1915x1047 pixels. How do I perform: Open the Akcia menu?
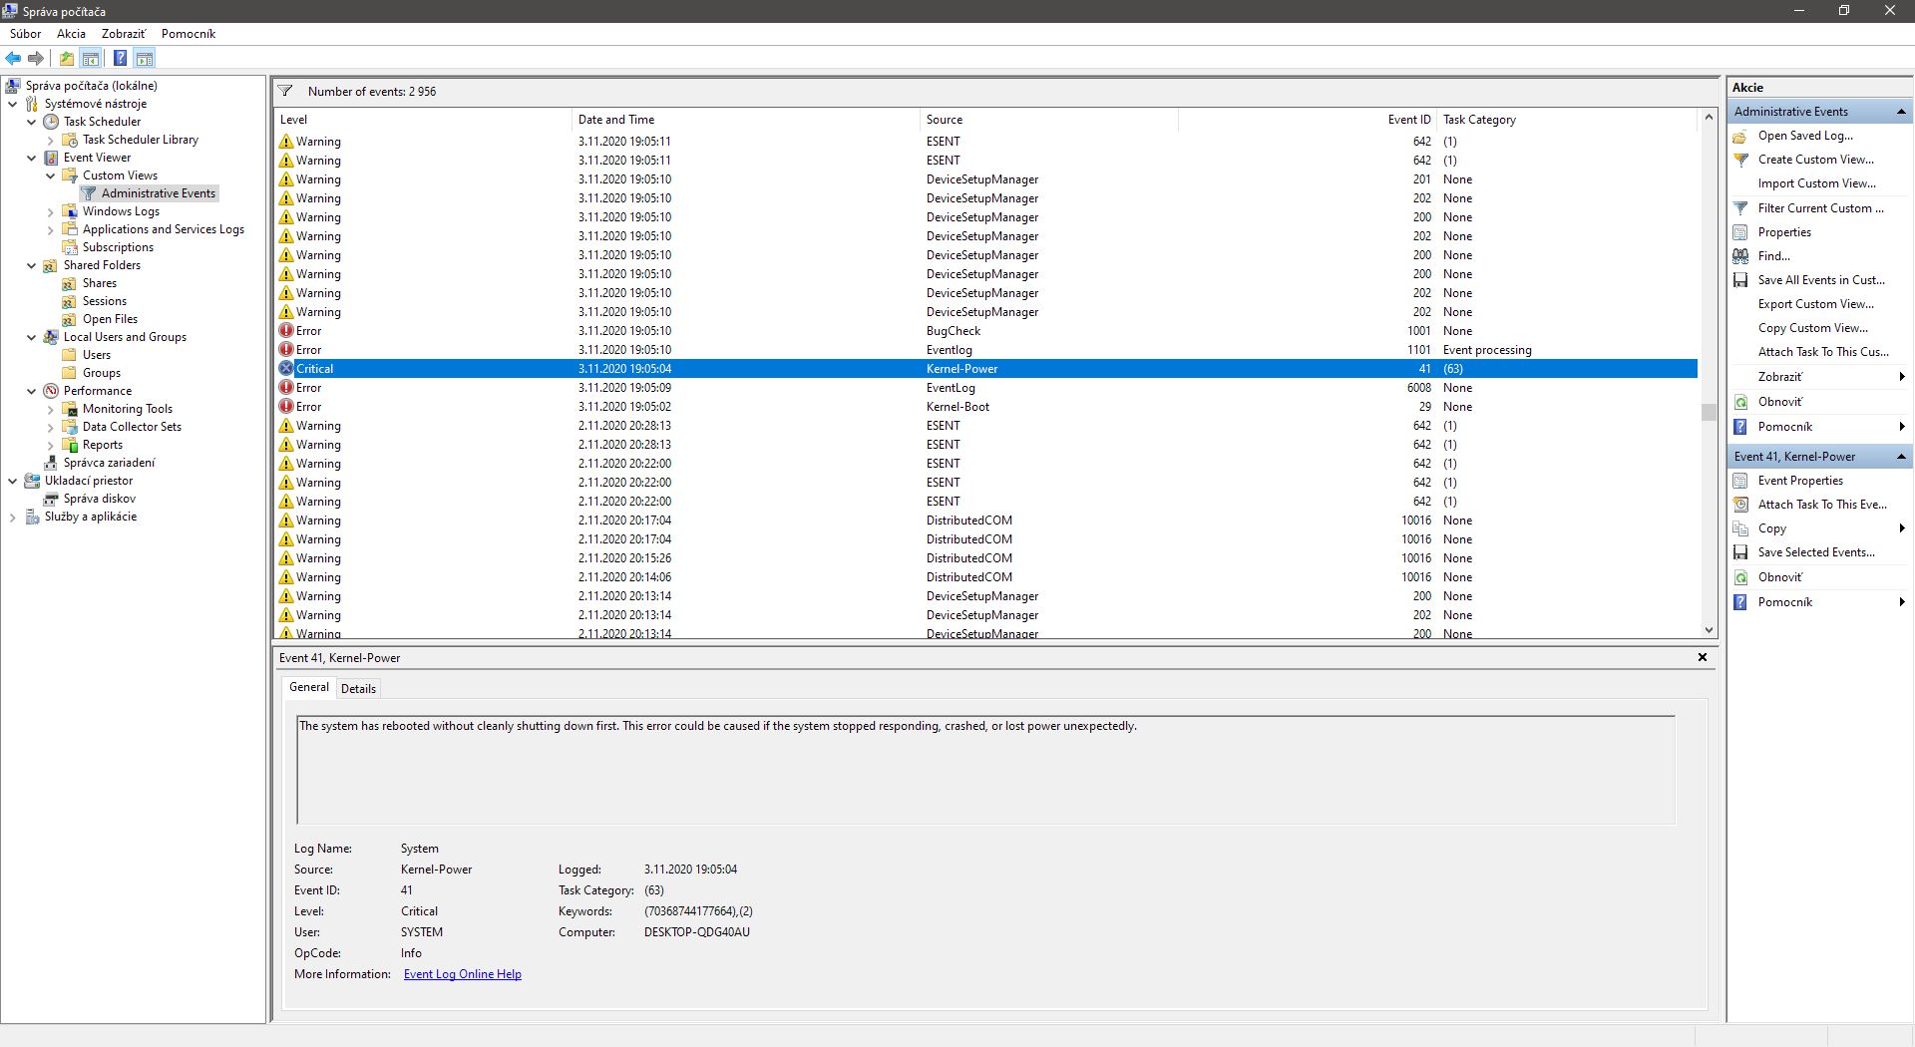pyautogui.click(x=71, y=34)
